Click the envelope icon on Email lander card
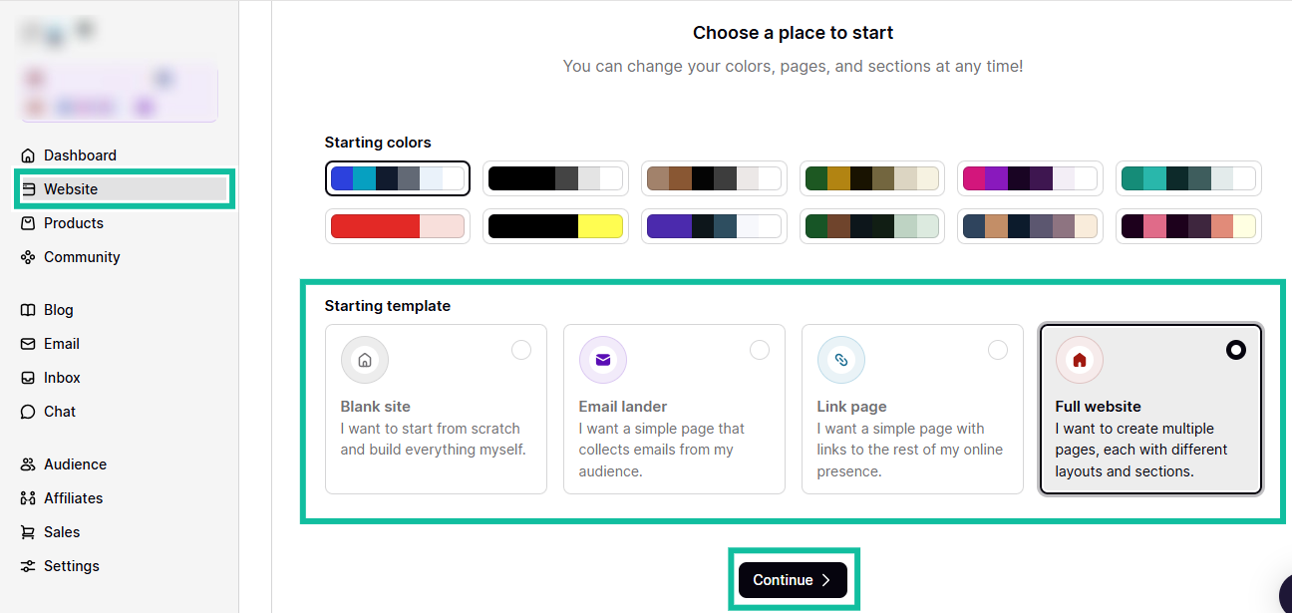 tap(602, 359)
